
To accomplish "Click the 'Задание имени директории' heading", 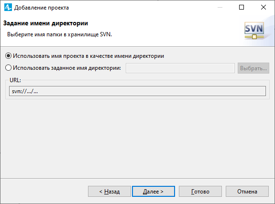I will 45,23.
